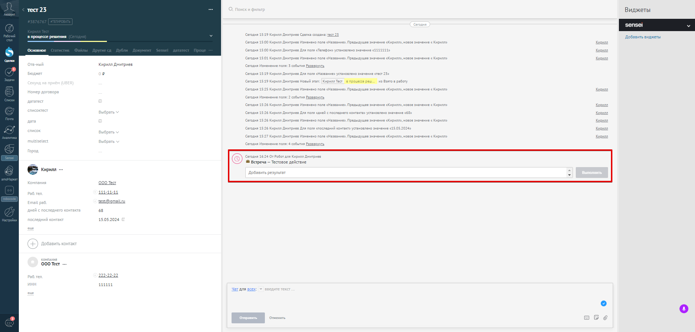Open the robocode sidebar item

point(9,193)
